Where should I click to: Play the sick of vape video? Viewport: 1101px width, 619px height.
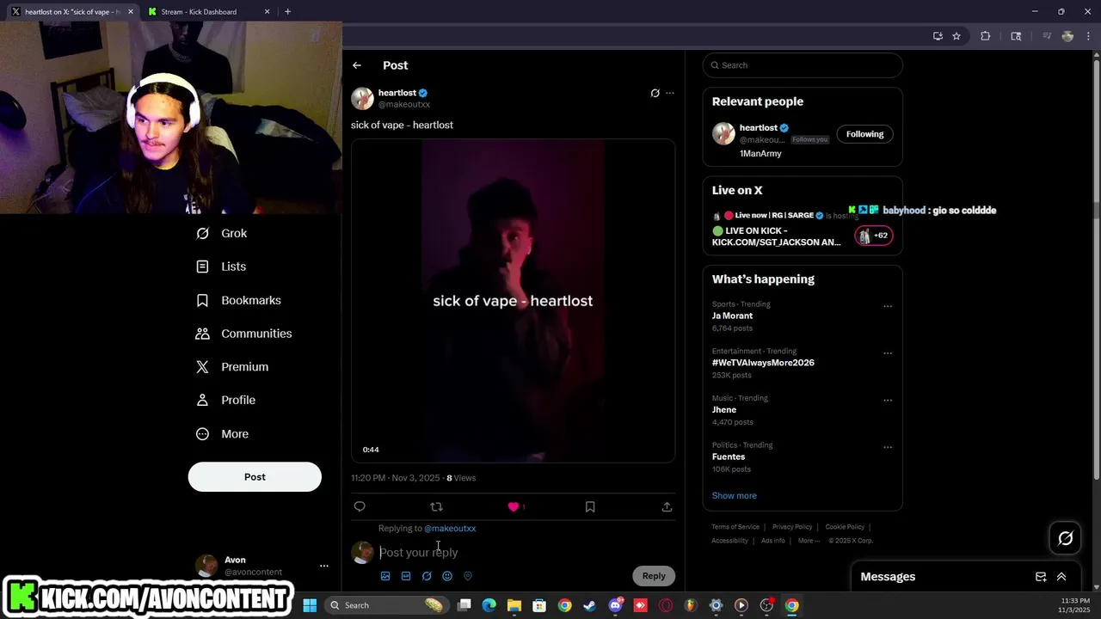[513, 301]
